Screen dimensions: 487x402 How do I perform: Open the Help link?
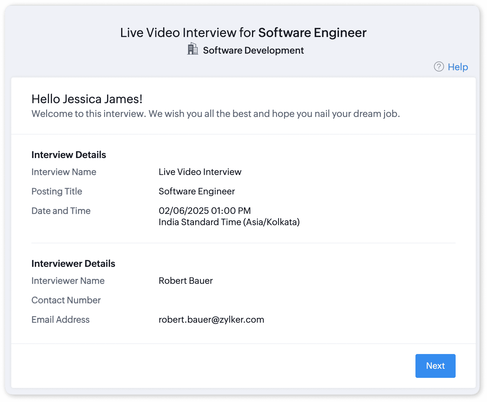coord(458,67)
